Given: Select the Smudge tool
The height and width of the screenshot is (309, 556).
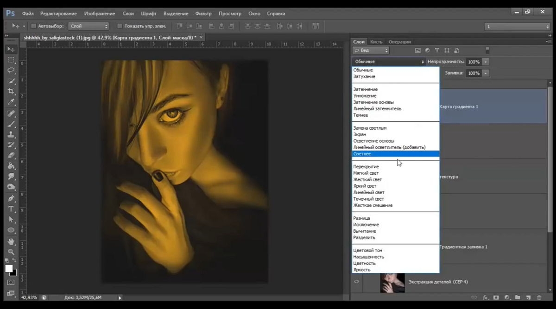Looking at the screenshot, I should pos(11,177).
